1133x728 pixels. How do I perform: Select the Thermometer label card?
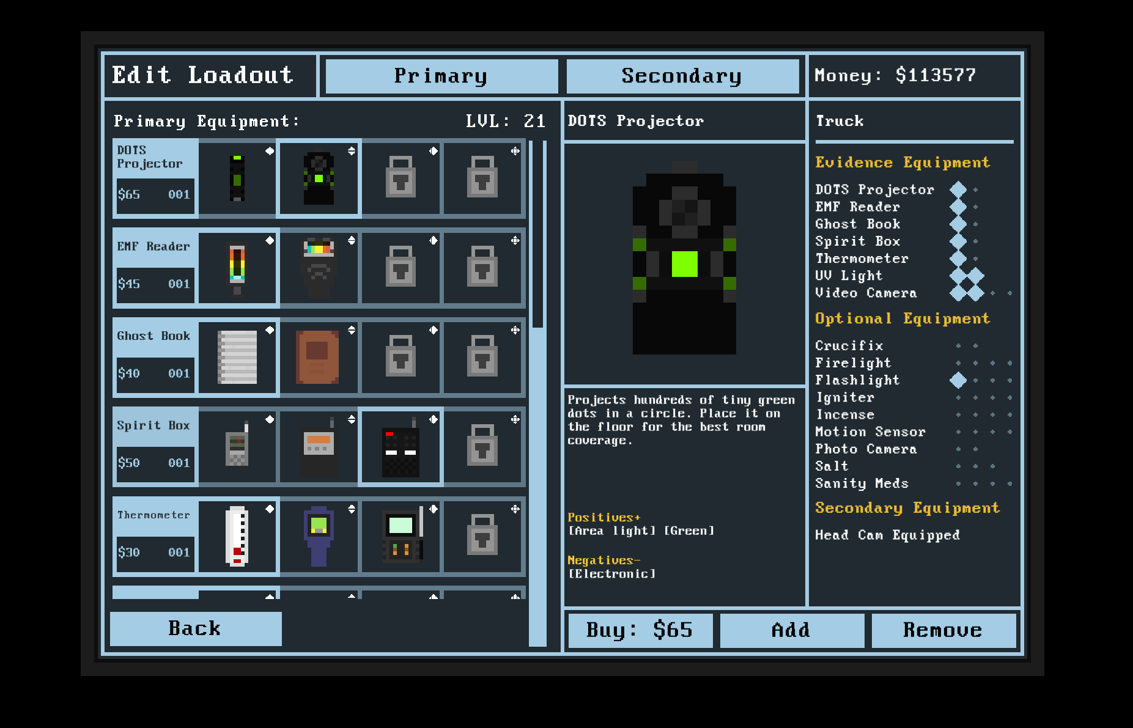coord(155,536)
